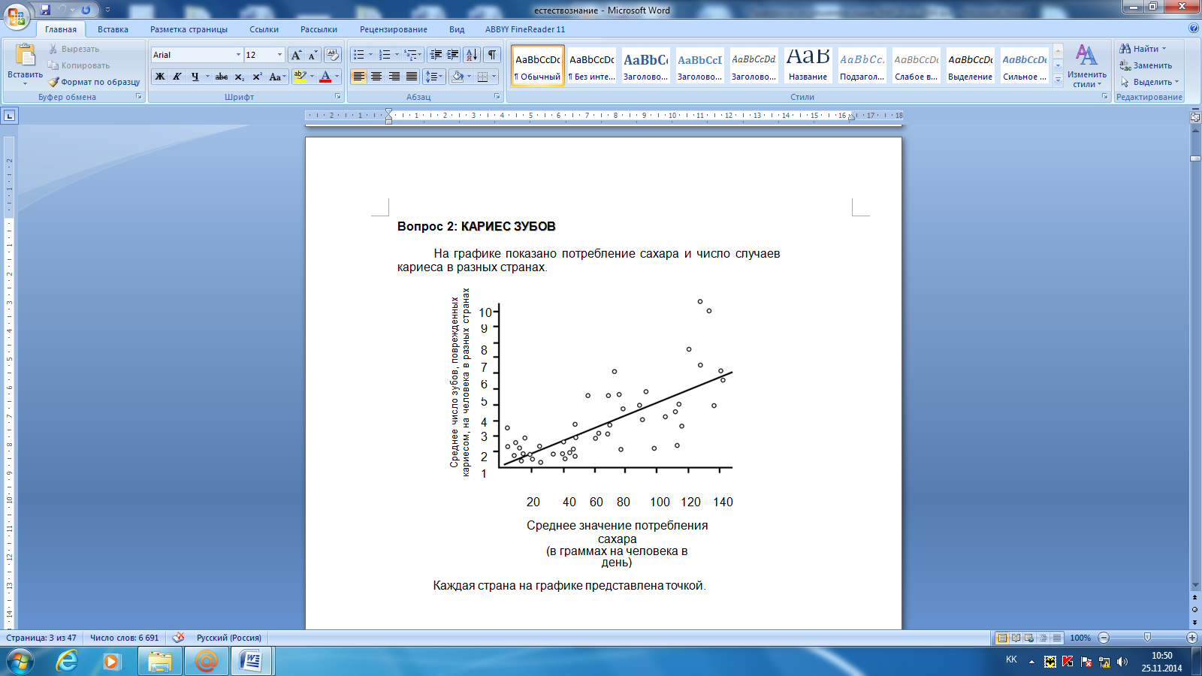Image resolution: width=1202 pixels, height=676 pixels.
Task: Increase the paragraph indent
Action: click(x=453, y=55)
